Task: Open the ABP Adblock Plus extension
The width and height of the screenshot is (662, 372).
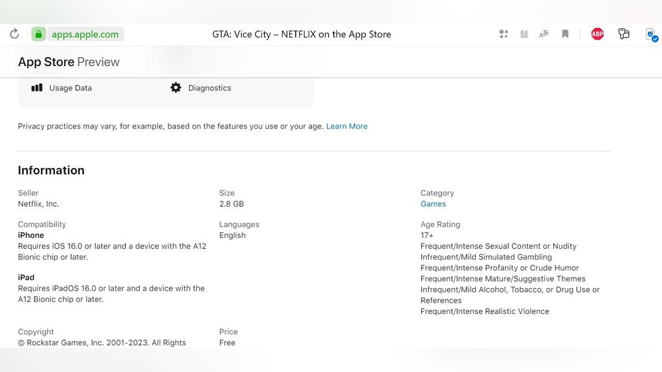Action: (597, 34)
